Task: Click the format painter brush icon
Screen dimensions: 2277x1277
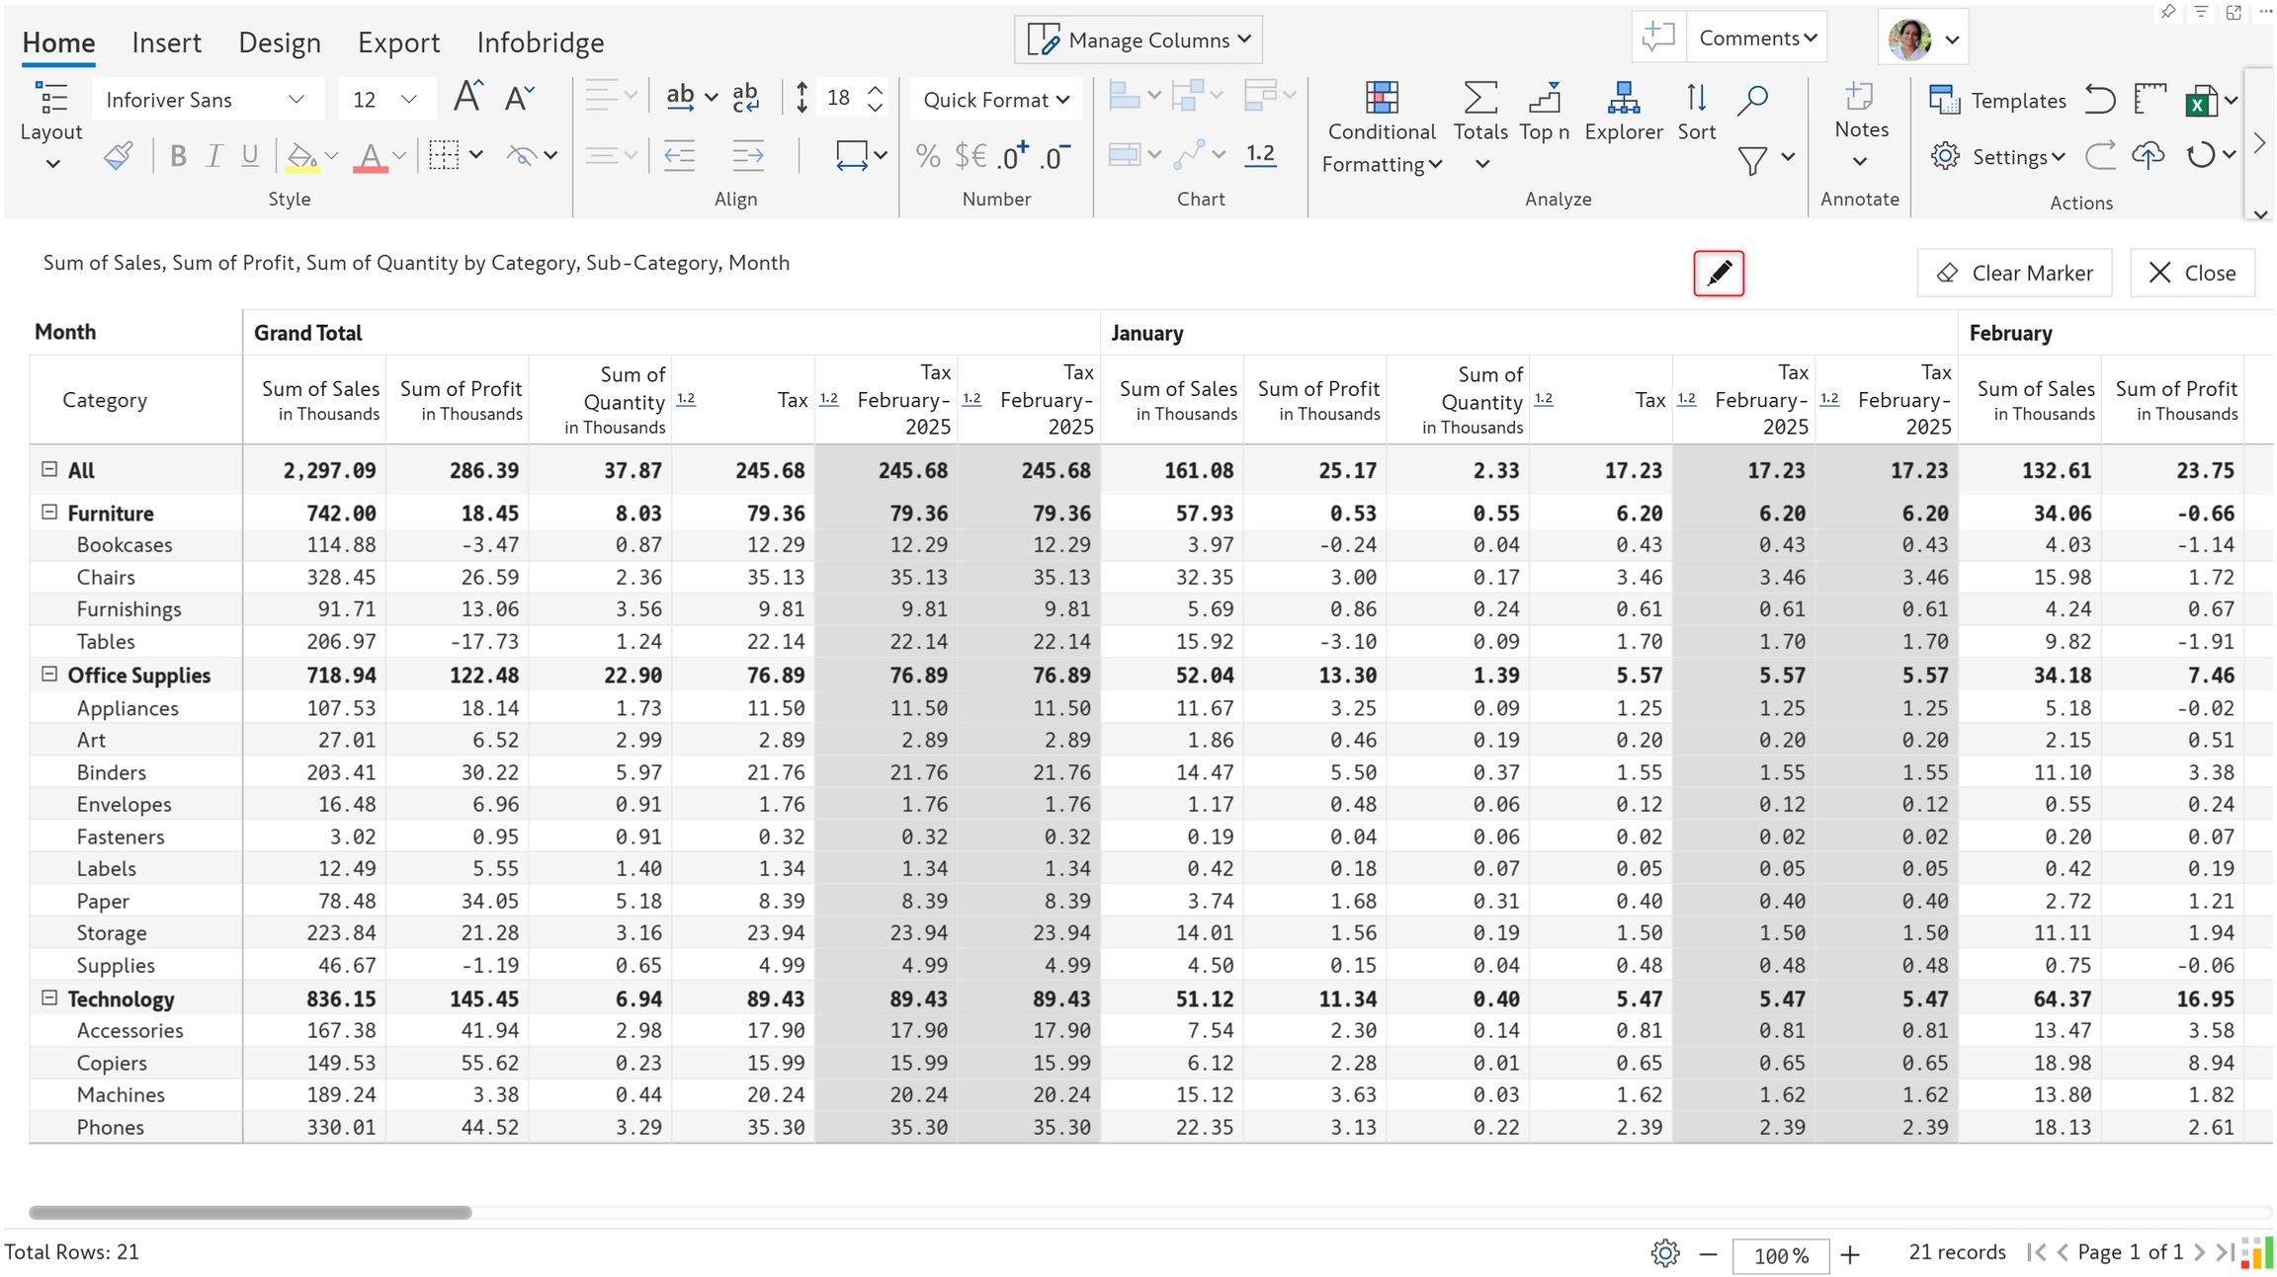Action: tap(119, 156)
